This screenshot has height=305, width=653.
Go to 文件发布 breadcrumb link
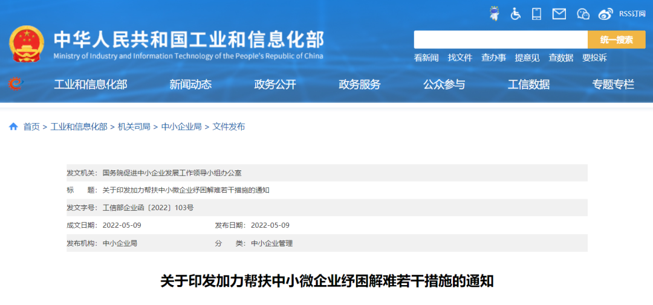pos(229,127)
